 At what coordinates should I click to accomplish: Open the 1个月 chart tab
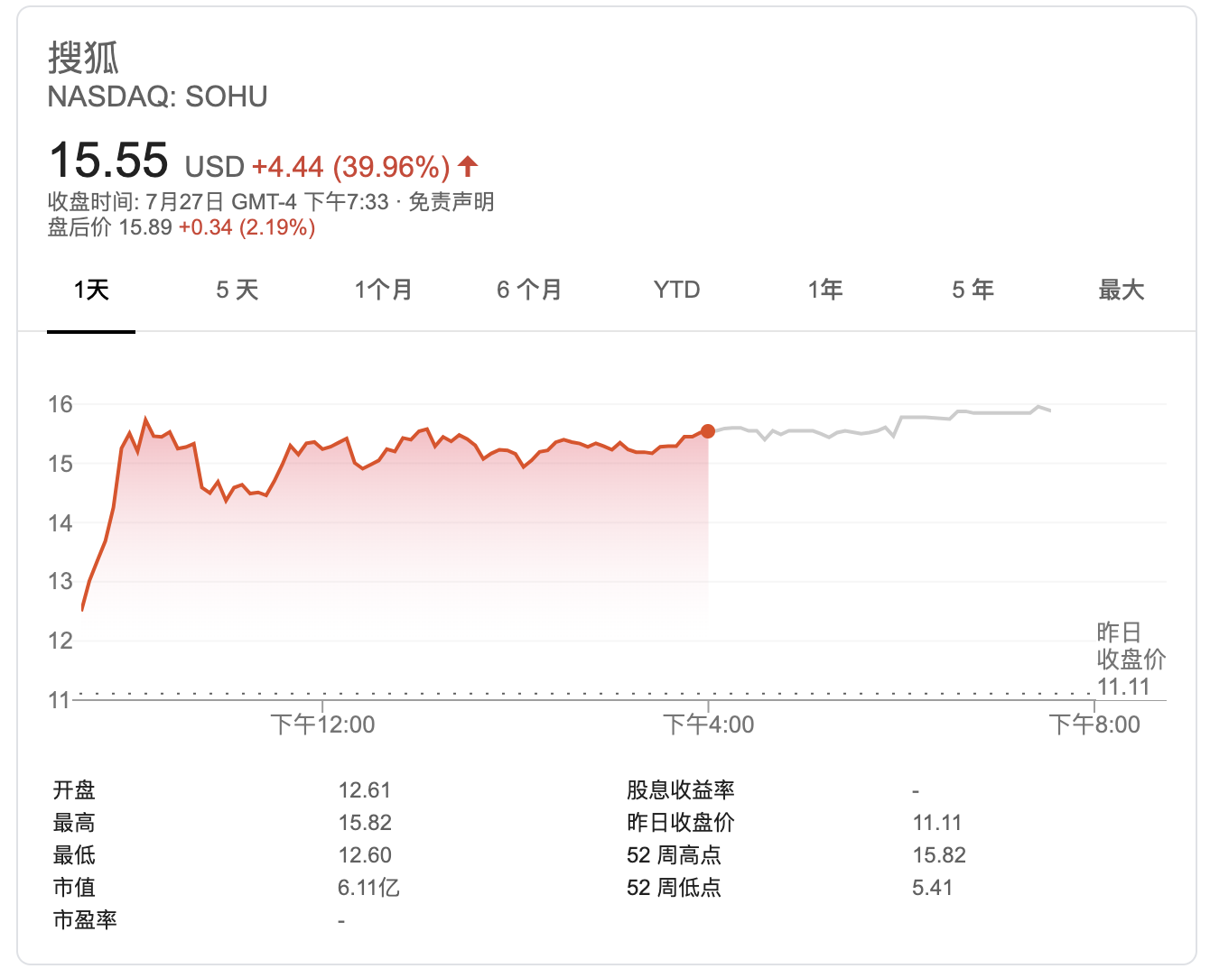point(384,290)
